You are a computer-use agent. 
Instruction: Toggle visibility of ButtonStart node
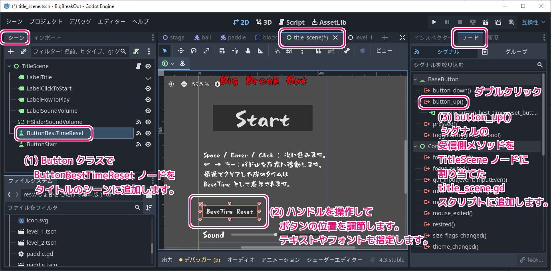tap(148, 144)
